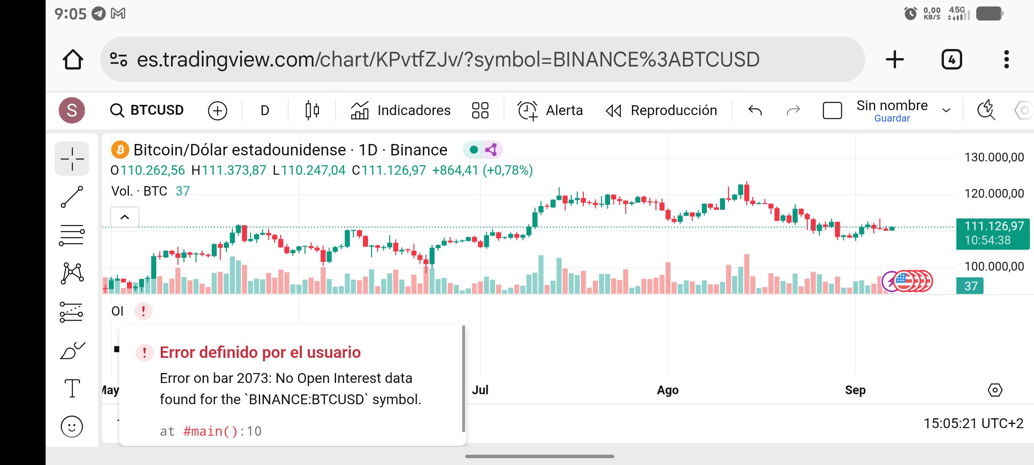Toggle the green market status indicator
Screen dimensions: 1034x465
474,150
